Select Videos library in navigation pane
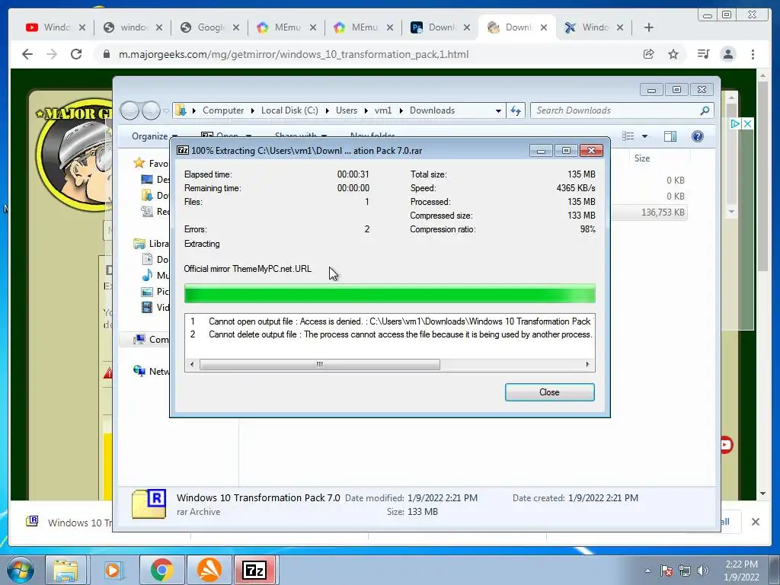 click(x=155, y=308)
